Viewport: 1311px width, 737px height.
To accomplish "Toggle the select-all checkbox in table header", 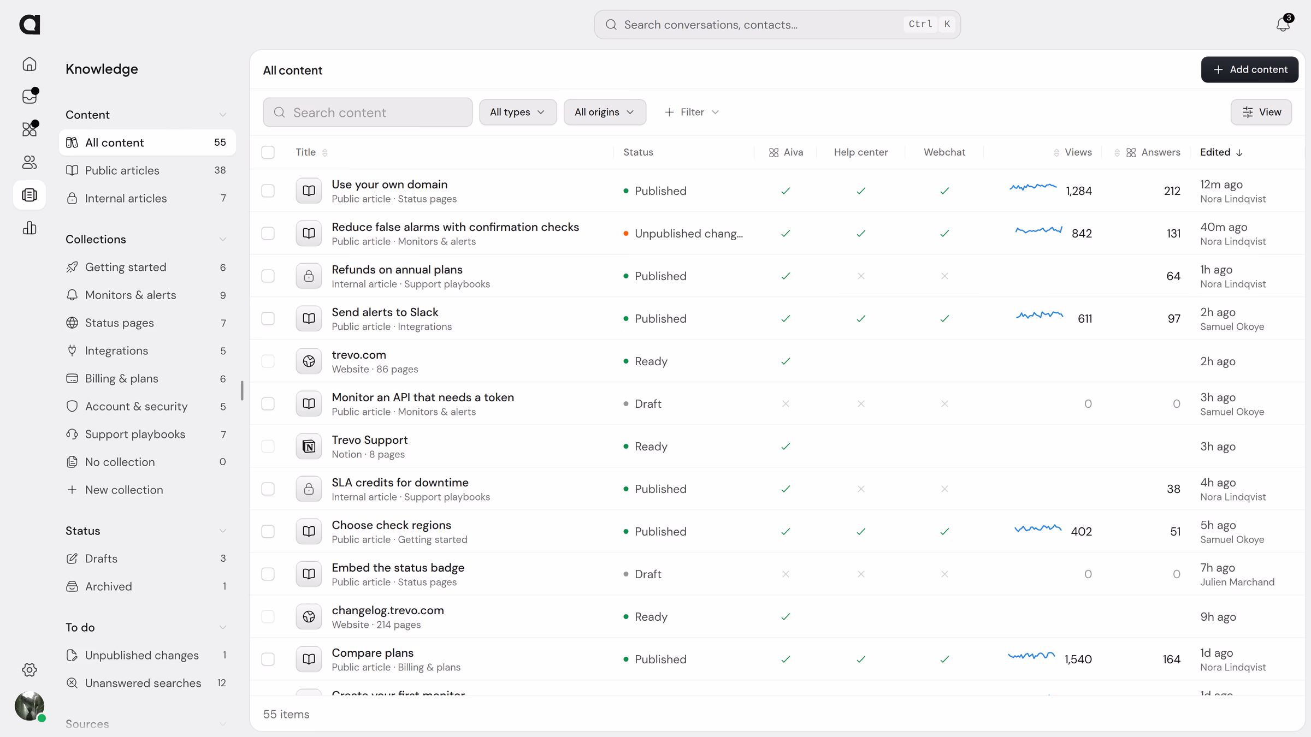I will [x=268, y=152].
